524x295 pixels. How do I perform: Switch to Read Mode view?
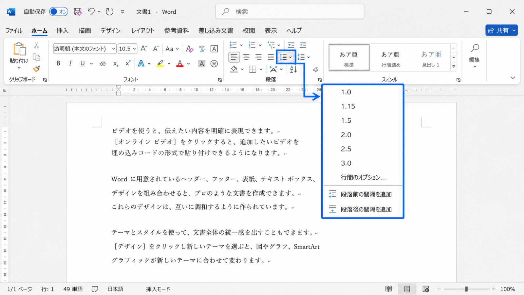point(388,289)
